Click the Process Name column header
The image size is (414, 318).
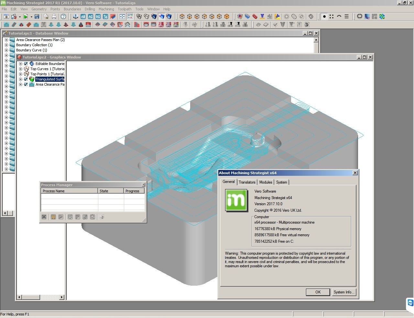(69, 191)
